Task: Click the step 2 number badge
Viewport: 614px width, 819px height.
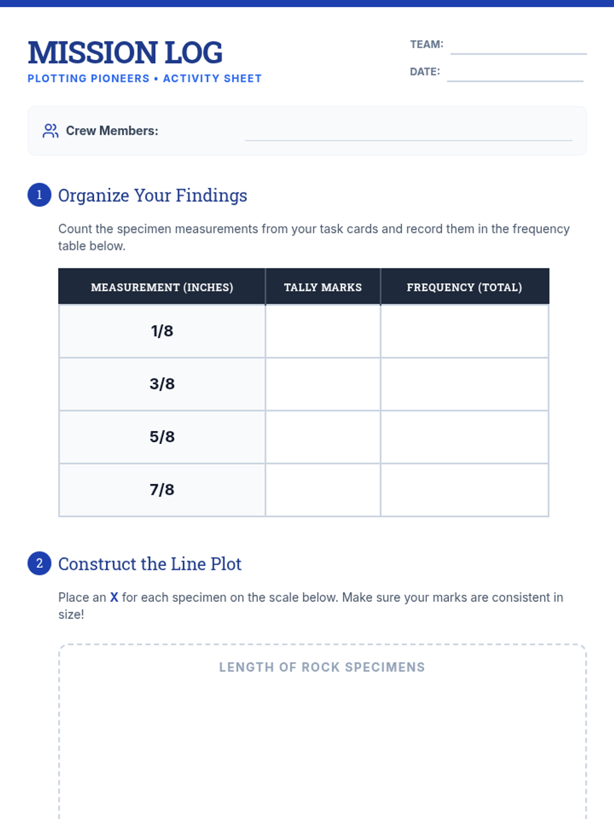Action: [39, 564]
